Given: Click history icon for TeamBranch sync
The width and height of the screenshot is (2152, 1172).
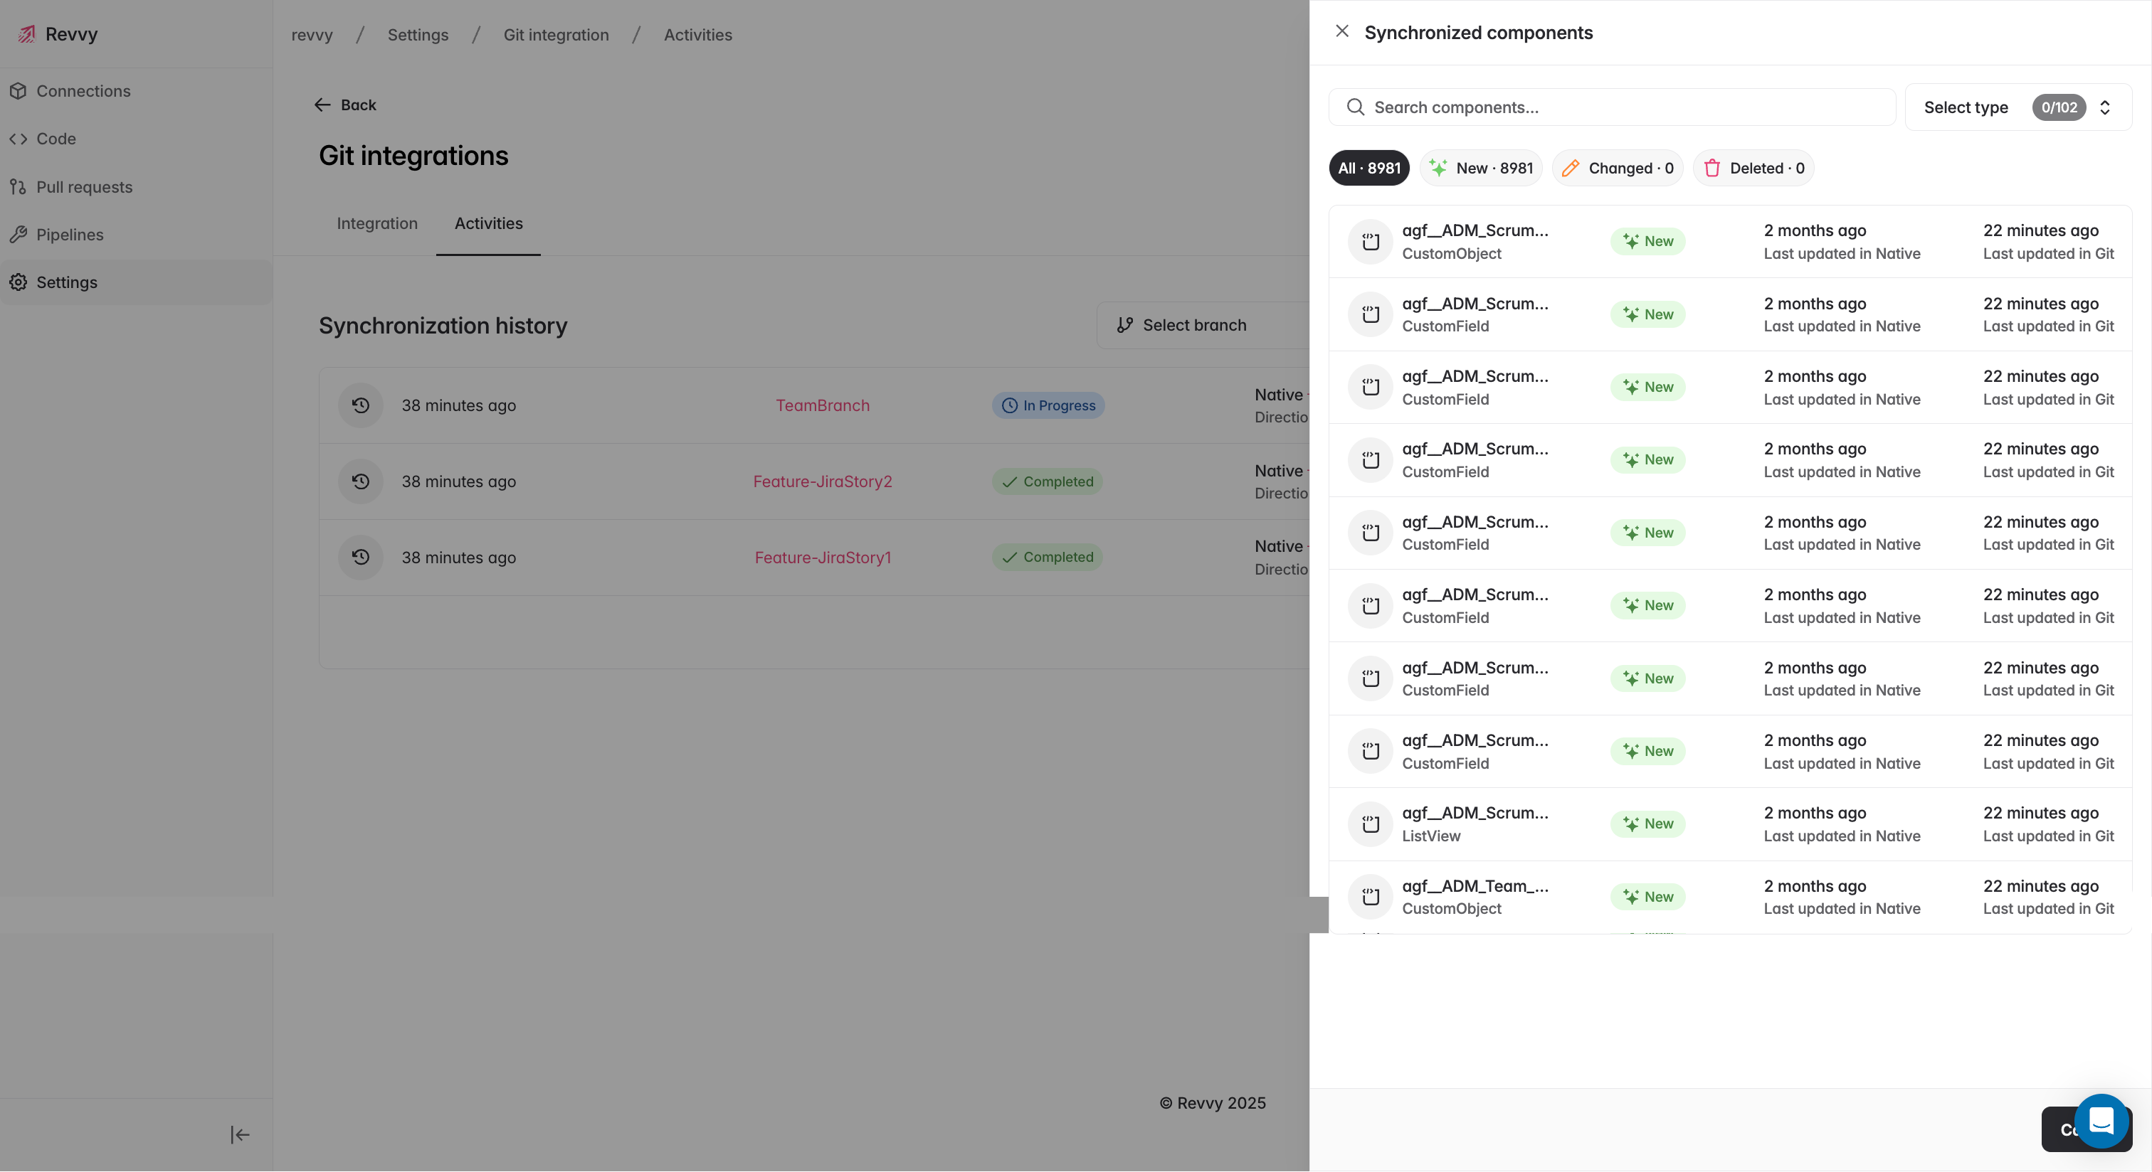Looking at the screenshot, I should click(360, 405).
